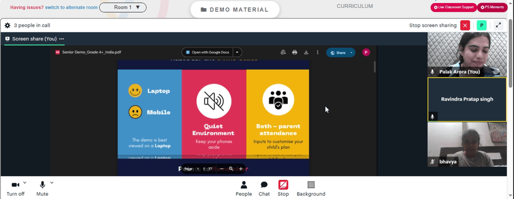Click the print icon in PDF viewer
The width and height of the screenshot is (514, 199).
295,52
